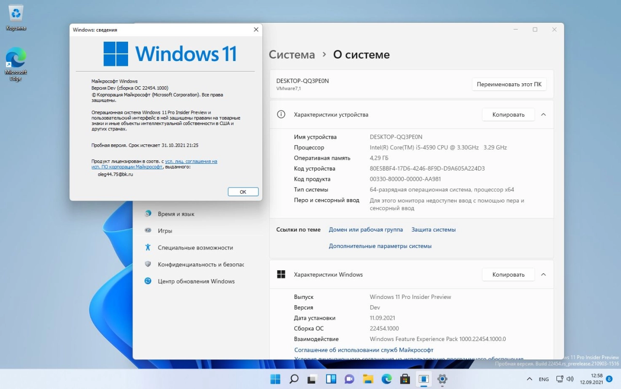Open the Домен или рабочая группа link

[x=366, y=230]
